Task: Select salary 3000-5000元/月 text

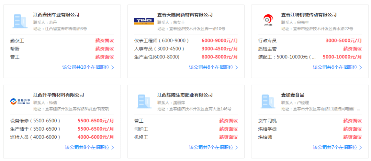Action: (x=344, y=41)
